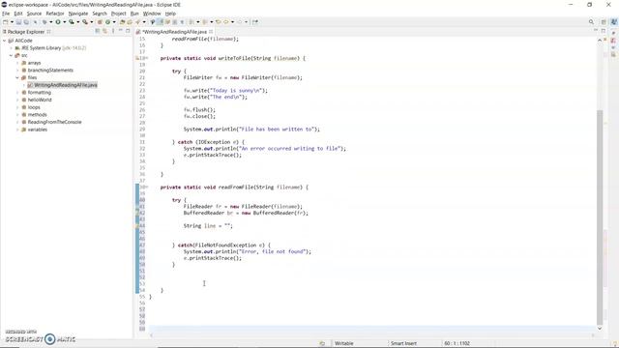619x348 pixels.
Task: Toggle Word Wrap in the toolbar
Action: click(x=167, y=22)
